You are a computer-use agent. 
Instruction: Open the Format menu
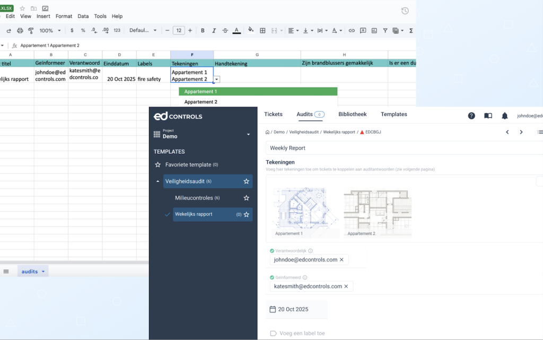64,16
